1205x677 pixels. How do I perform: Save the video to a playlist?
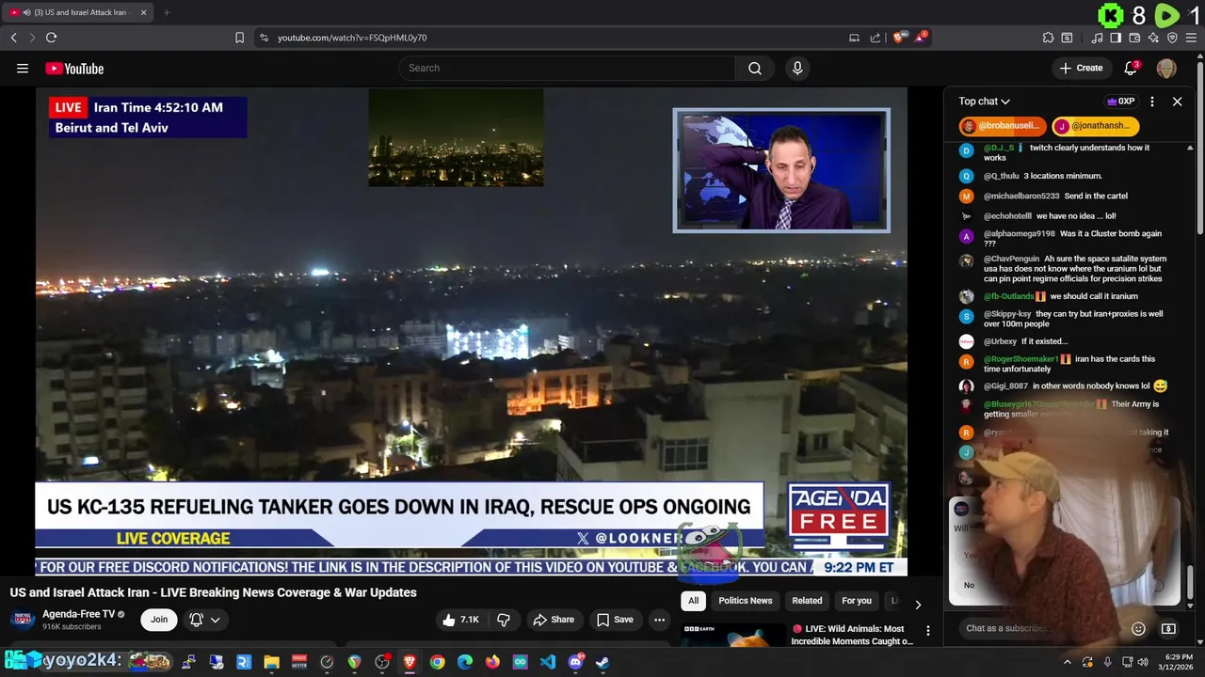tap(615, 620)
